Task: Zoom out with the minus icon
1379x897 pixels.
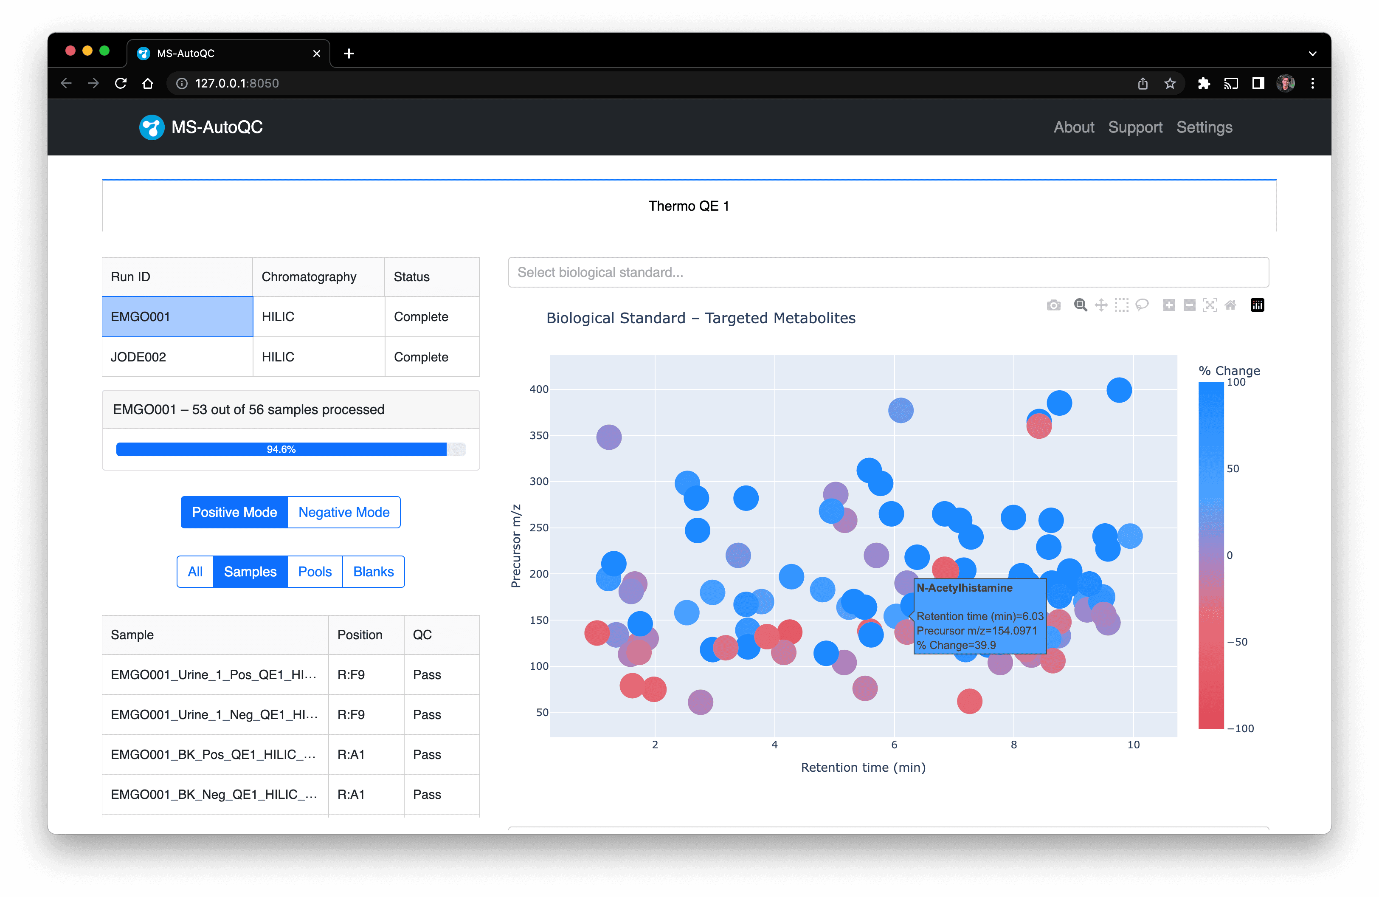Action: click(x=1190, y=305)
